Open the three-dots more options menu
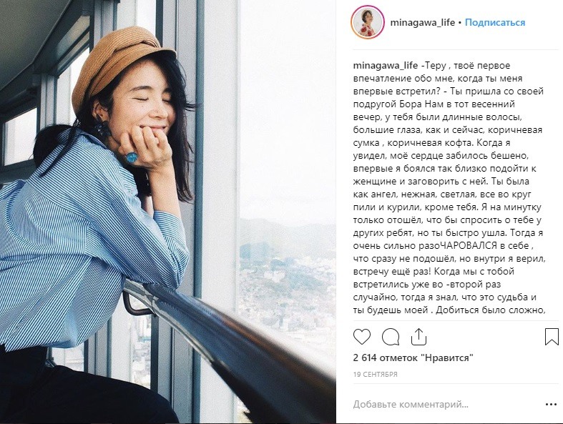 coord(551,405)
